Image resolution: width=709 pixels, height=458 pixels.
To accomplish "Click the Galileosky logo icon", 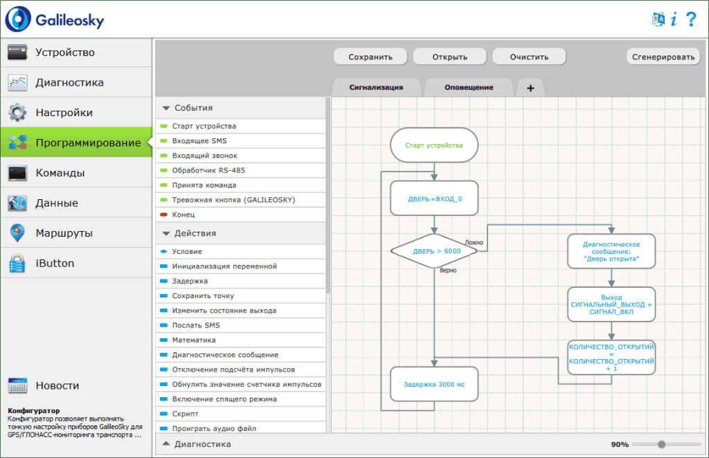I will [18, 19].
